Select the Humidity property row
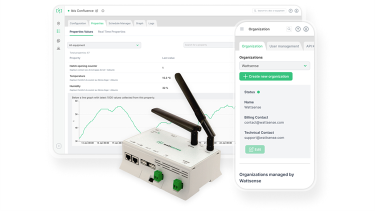The image size is (375, 211). [150, 88]
